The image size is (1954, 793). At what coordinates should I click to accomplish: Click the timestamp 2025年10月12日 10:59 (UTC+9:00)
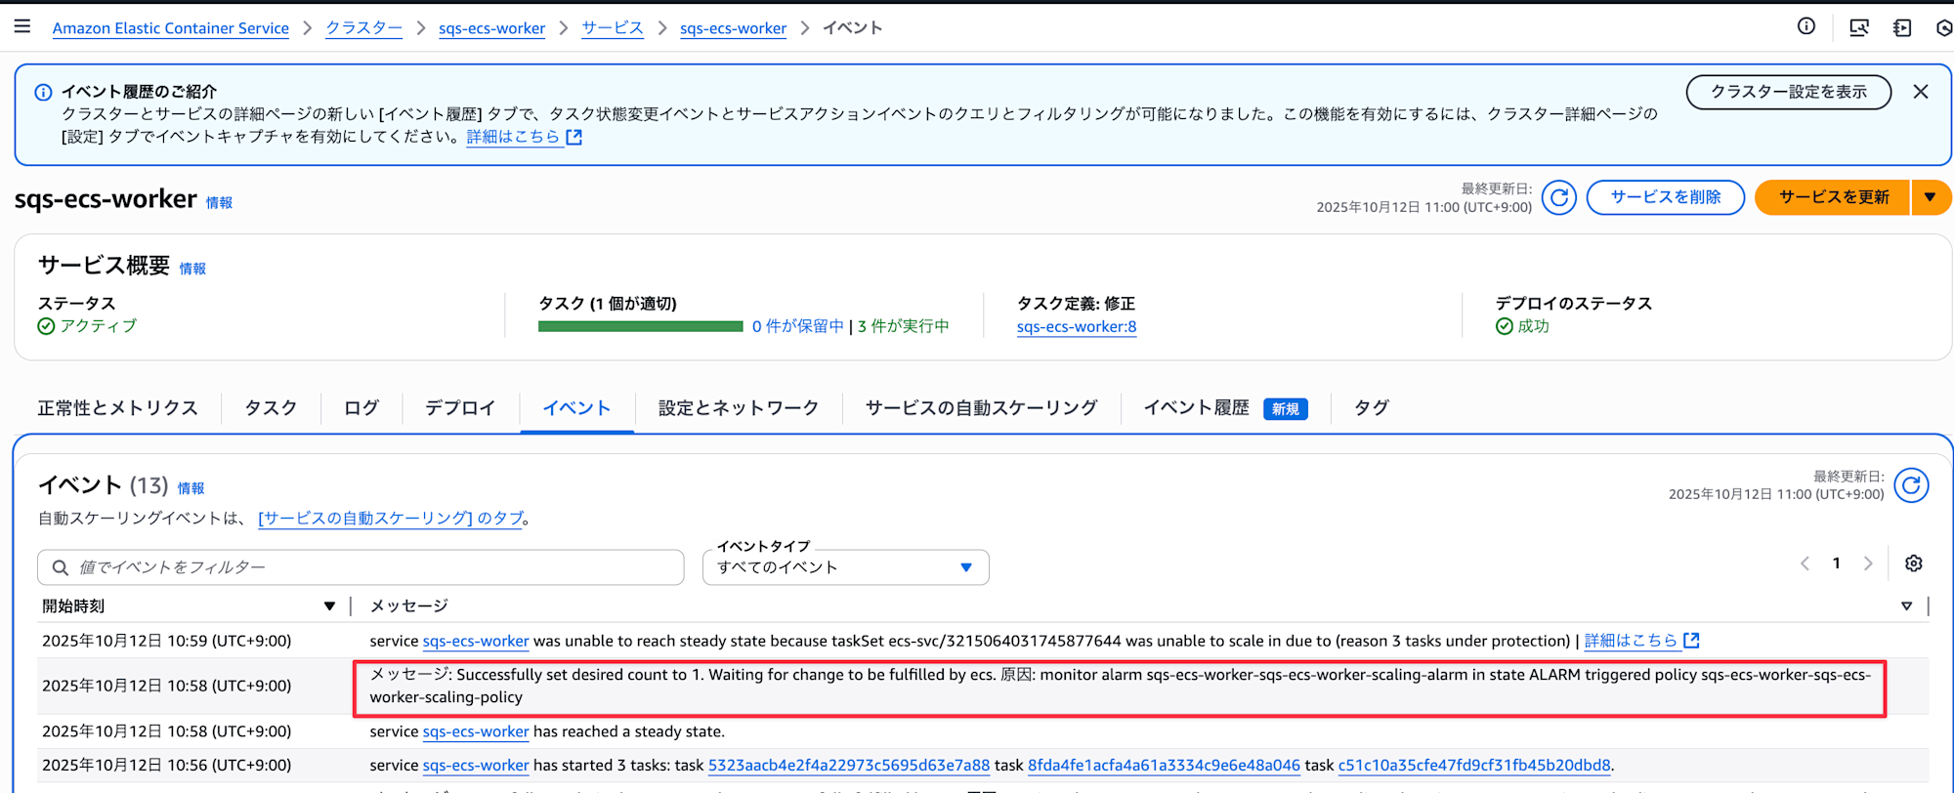coord(167,642)
